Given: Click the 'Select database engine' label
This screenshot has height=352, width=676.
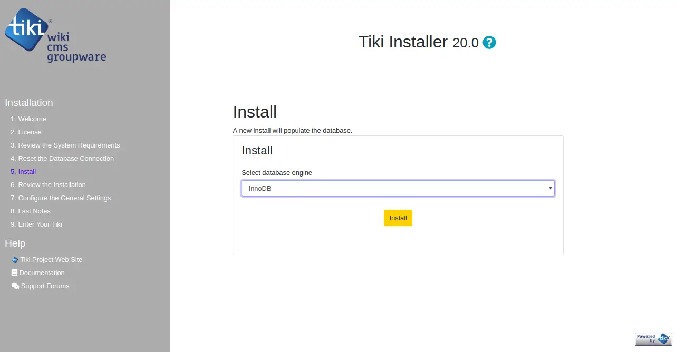Looking at the screenshot, I should 277,173.
